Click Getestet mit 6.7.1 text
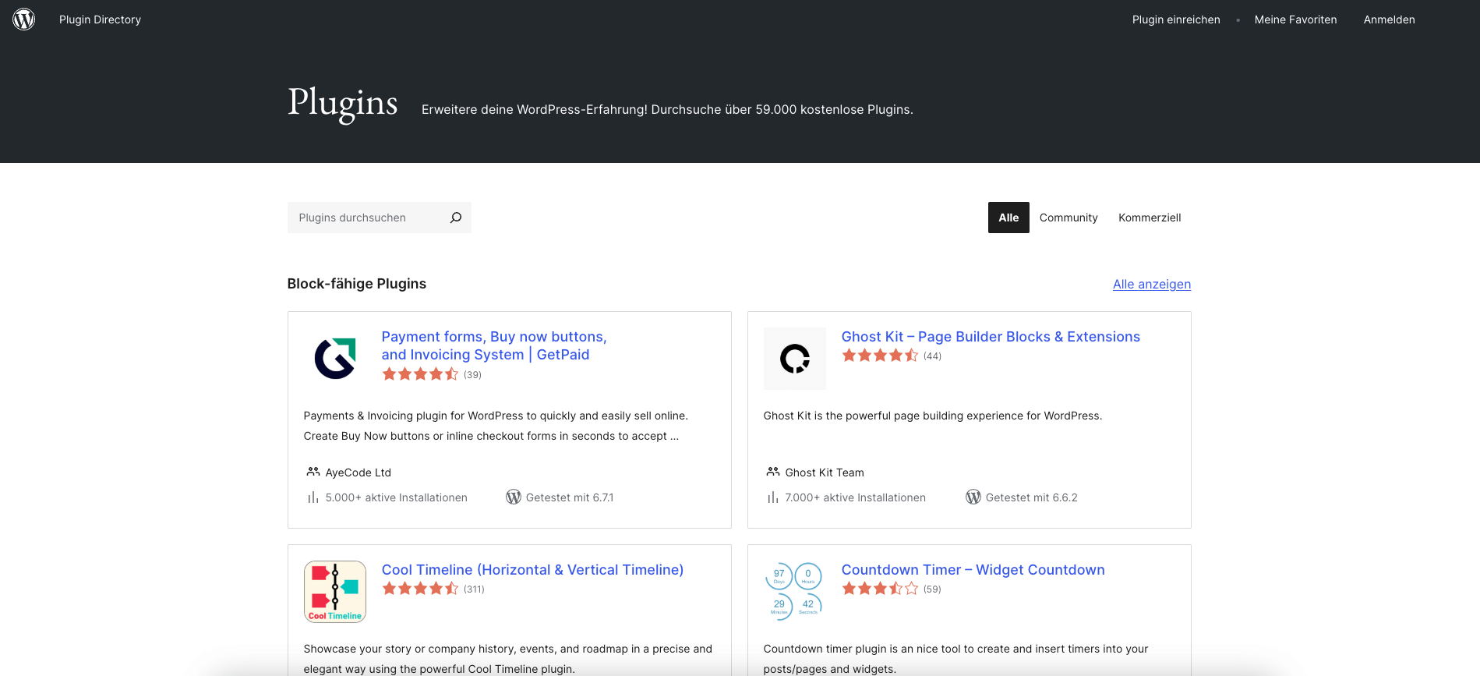This screenshot has width=1480, height=676. tap(570, 497)
